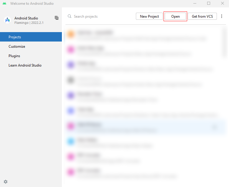Open the gear settings menu in sidebar

click(6, 182)
